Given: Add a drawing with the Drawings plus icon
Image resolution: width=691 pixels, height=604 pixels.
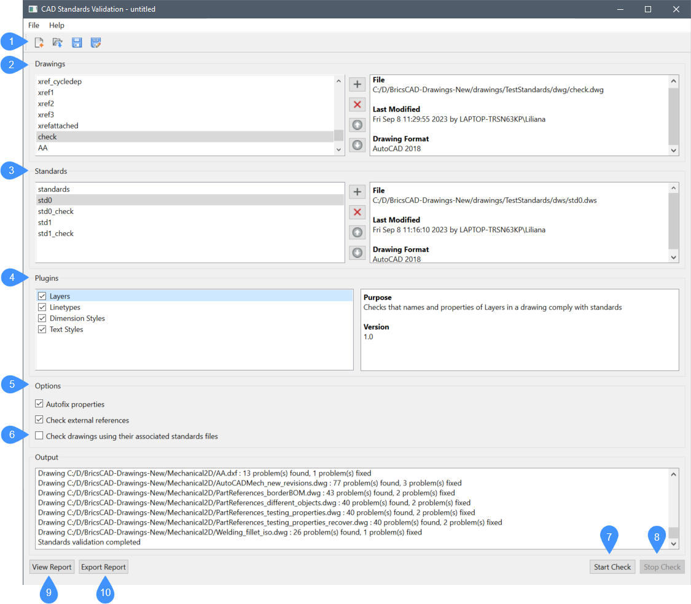Looking at the screenshot, I should (x=357, y=84).
